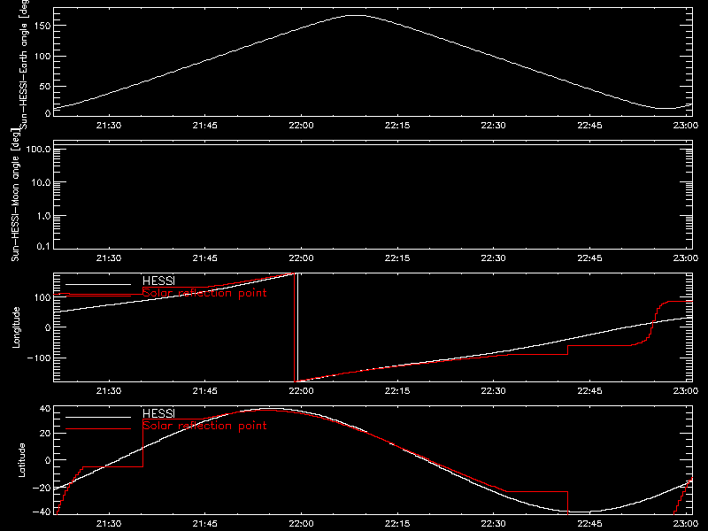The image size is (708, 531).
Task: Pick 21:45 label under Longitude plot
Action: pos(205,391)
